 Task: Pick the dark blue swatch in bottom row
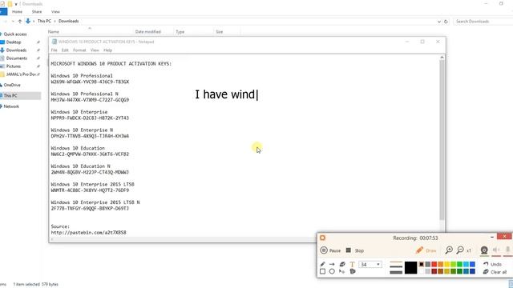(x=472, y=271)
